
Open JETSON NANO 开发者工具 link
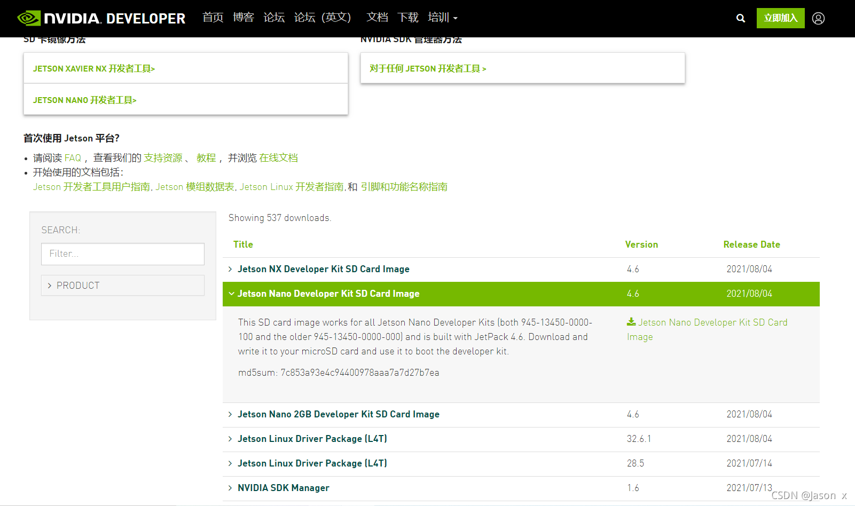85,100
